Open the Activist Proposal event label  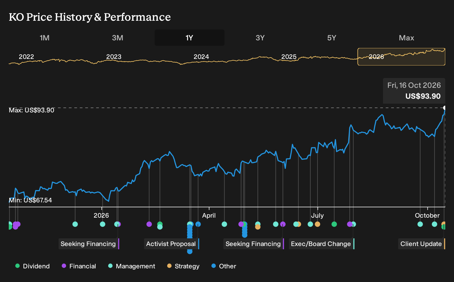[172, 244]
